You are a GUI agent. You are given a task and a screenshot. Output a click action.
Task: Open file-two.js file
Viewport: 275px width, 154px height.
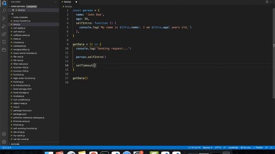point(18,60)
